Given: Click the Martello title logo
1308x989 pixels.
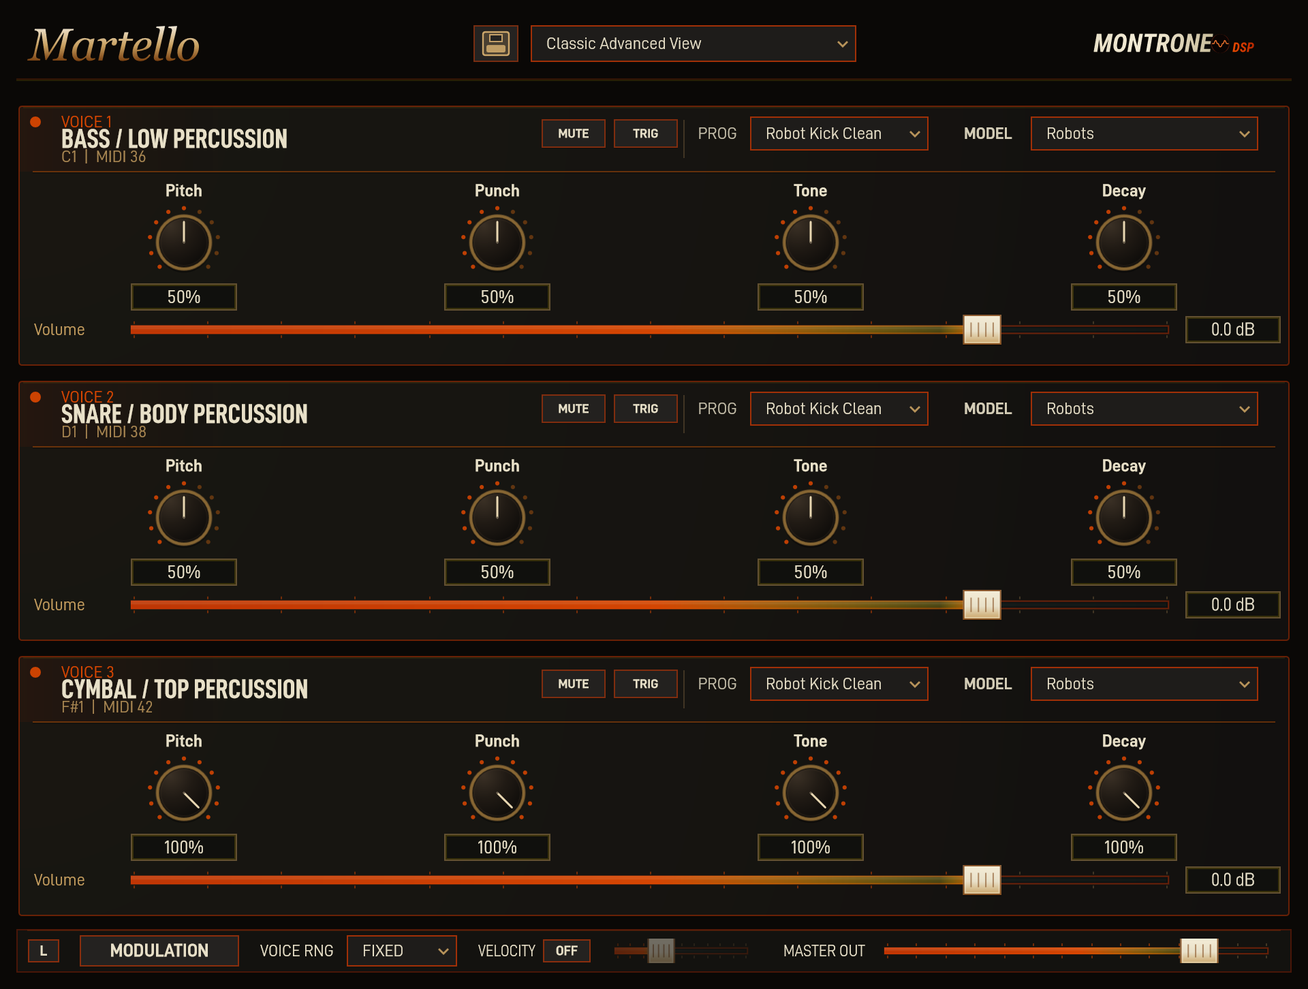Looking at the screenshot, I should point(114,45).
